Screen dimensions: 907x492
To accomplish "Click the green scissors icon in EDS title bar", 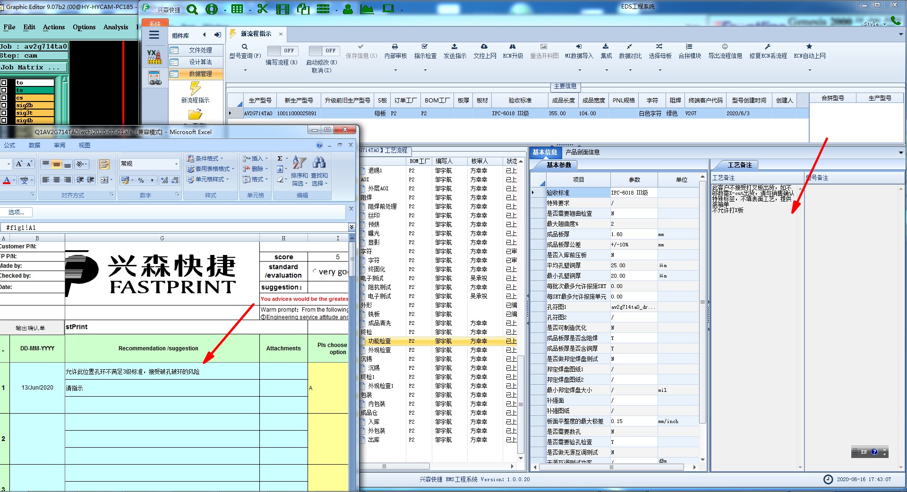I will click(263, 9).
